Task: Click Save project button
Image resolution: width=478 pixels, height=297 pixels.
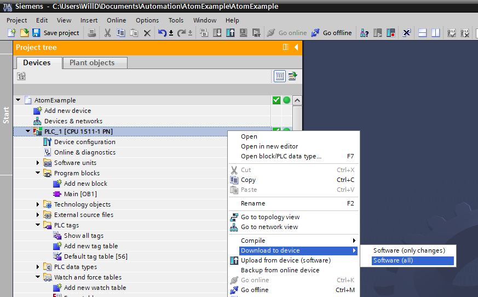Action: coord(55,33)
